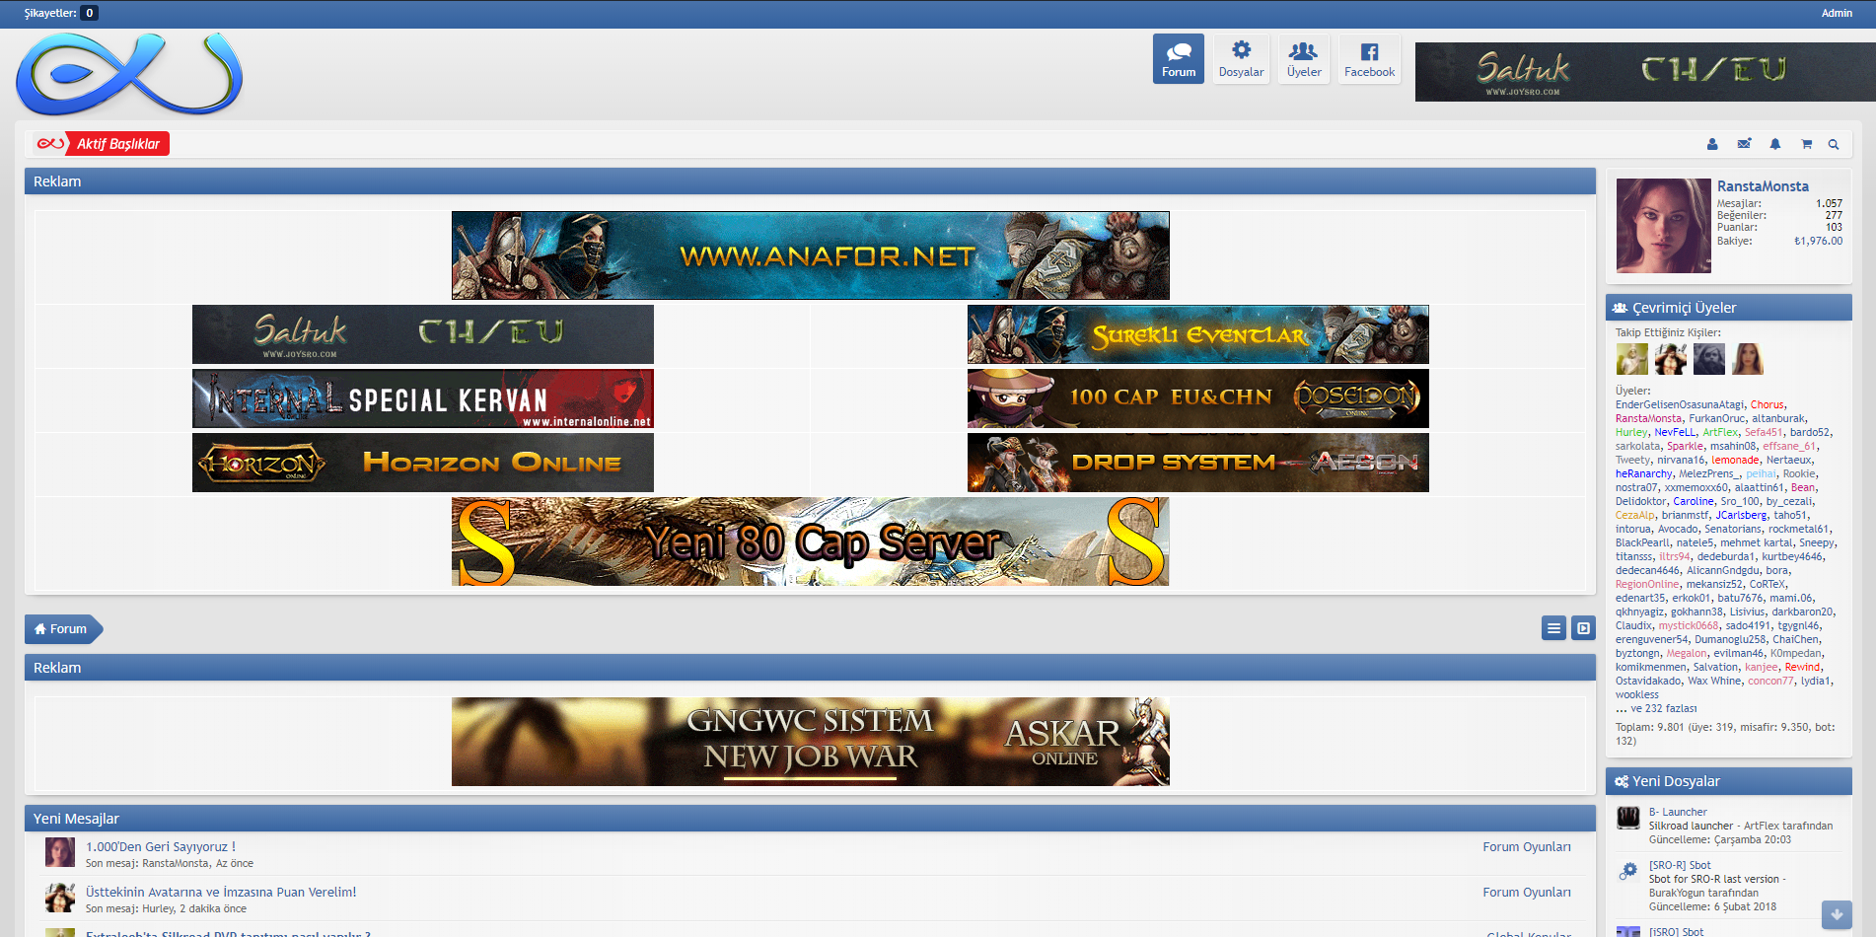Open Forum Oyunları link on second thread row
Viewport: 1876px width, 937px height.
[x=1527, y=892]
